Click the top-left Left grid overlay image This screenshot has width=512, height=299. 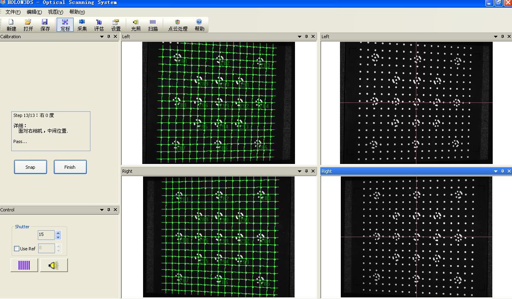point(219,103)
